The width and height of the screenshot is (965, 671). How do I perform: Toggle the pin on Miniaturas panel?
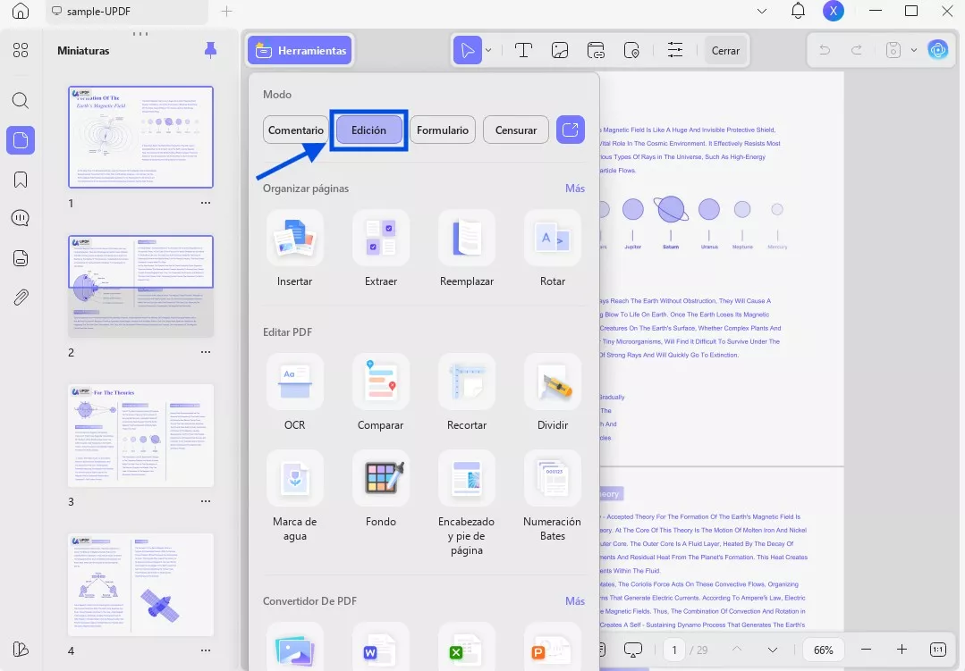210,50
